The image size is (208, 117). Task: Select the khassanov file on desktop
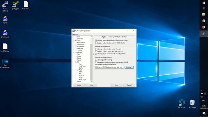pyautogui.click(x=26, y=5)
